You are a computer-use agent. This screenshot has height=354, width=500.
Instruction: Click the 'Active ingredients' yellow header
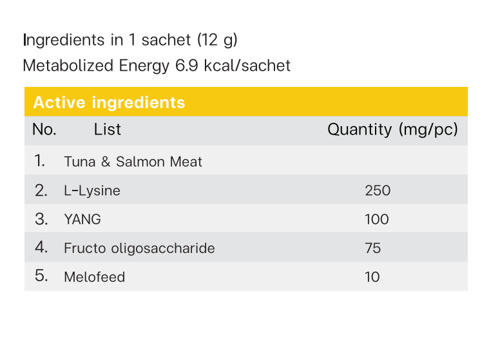(x=246, y=102)
